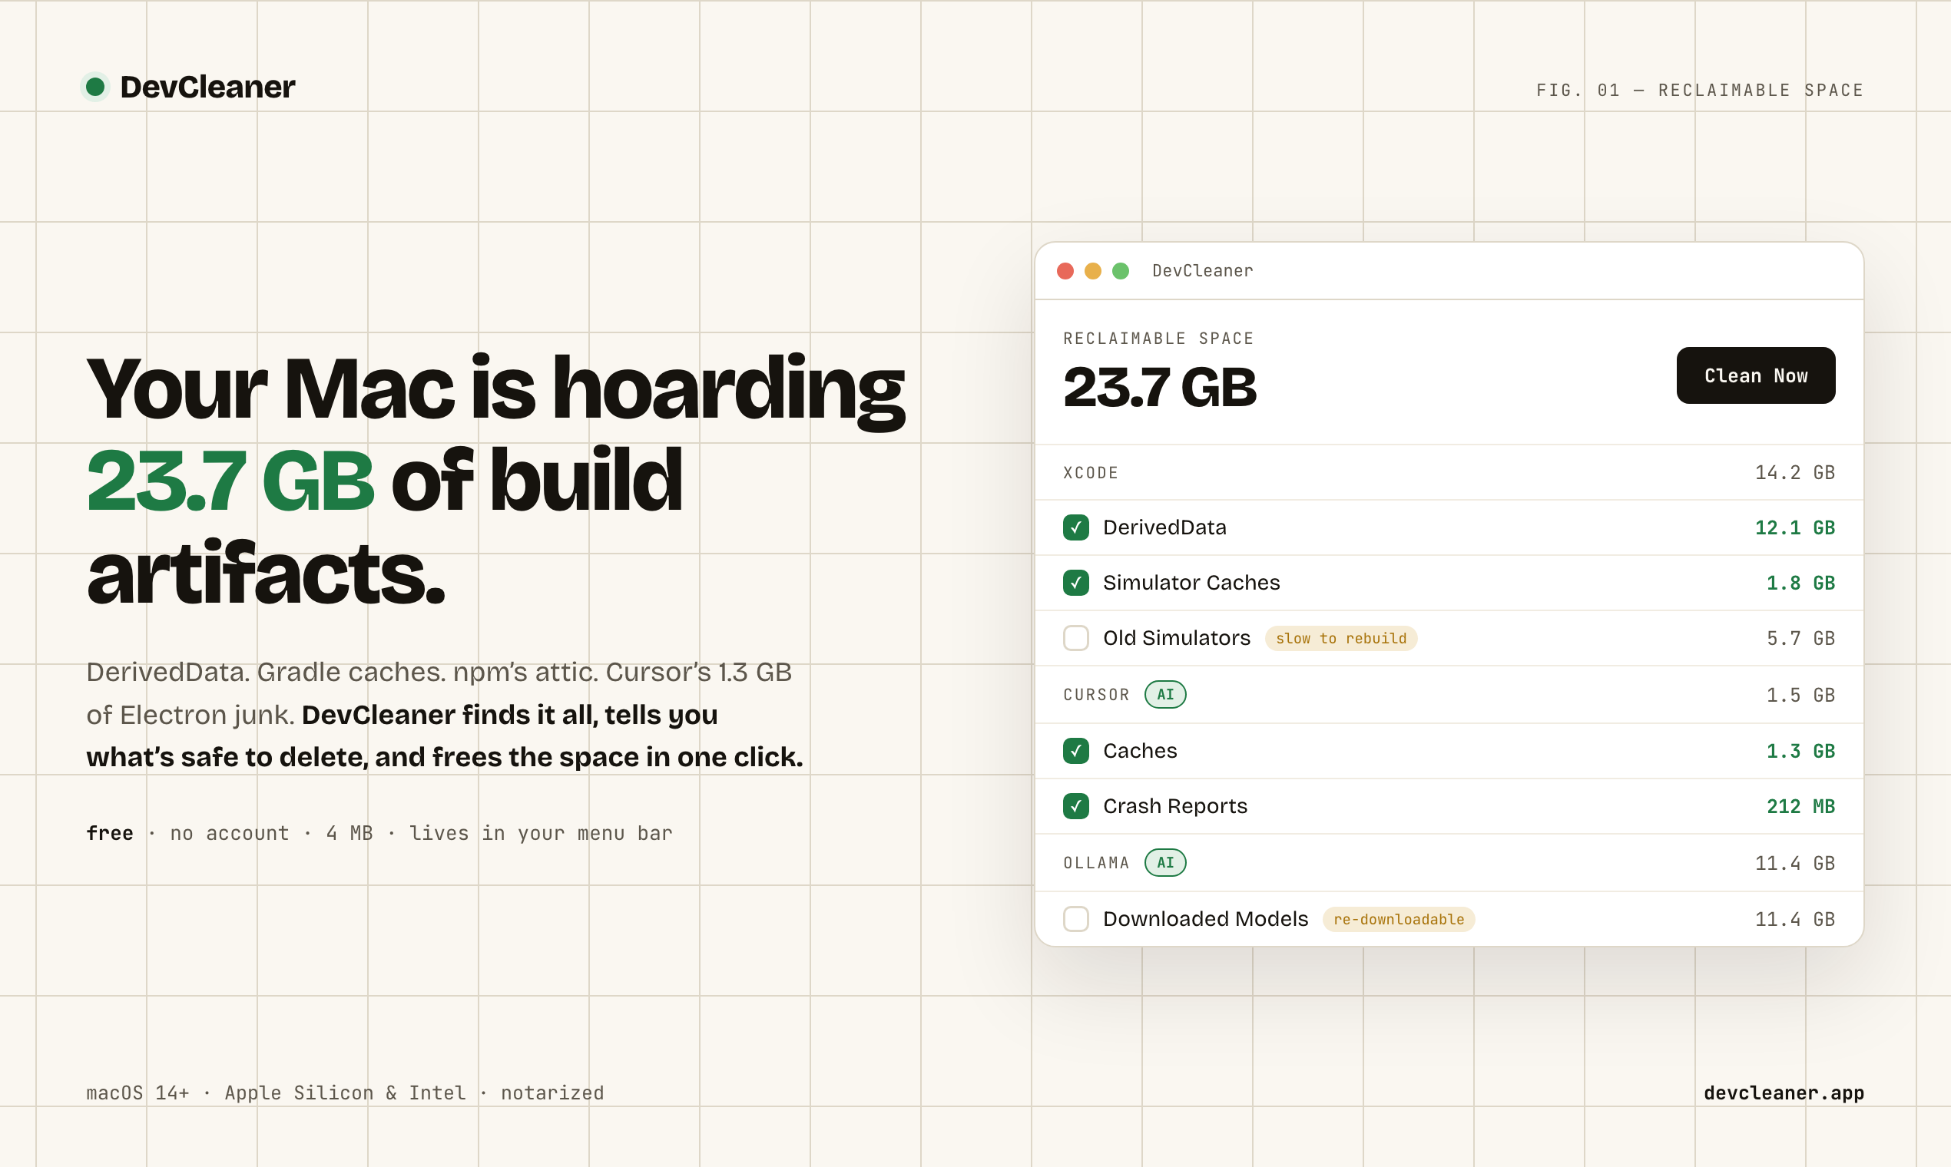Click the Downloaded Models row label
This screenshot has width=1951, height=1167.
1205,918
